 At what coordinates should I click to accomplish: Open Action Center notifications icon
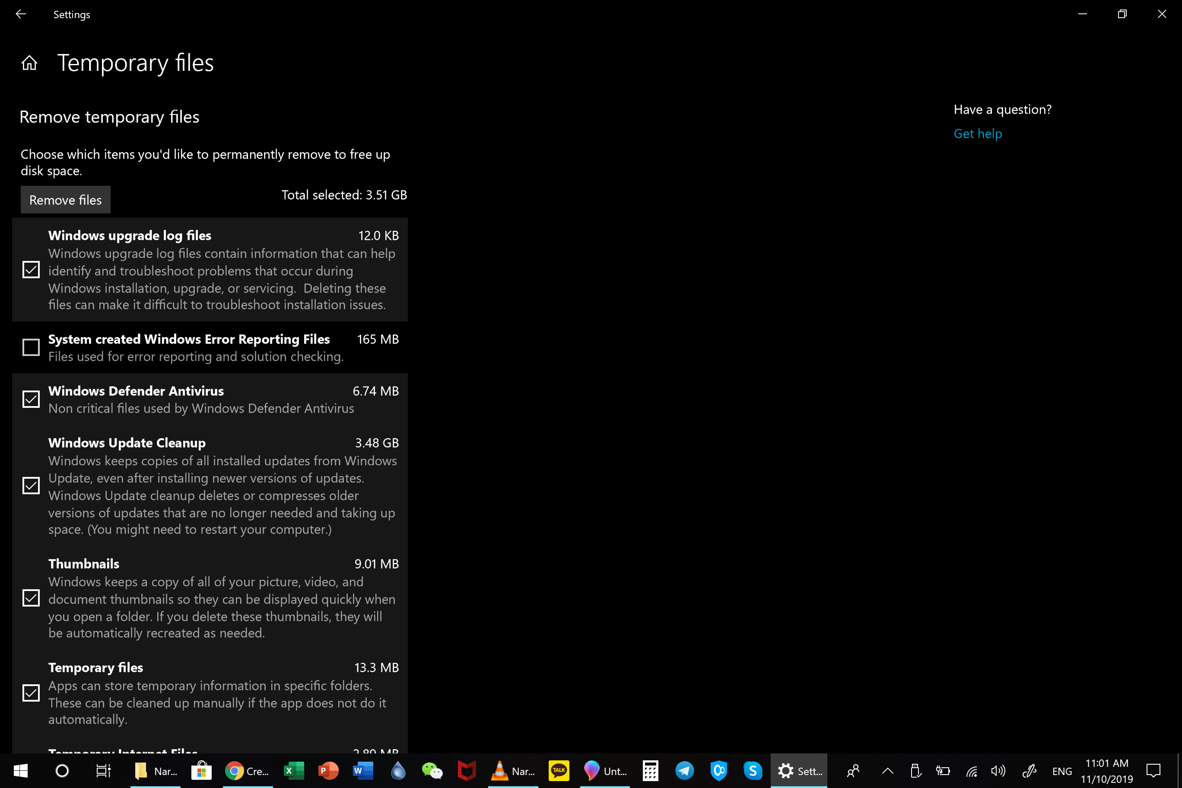(1153, 771)
